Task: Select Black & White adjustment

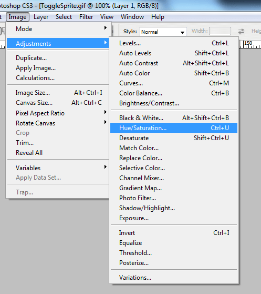Action: 174,118
